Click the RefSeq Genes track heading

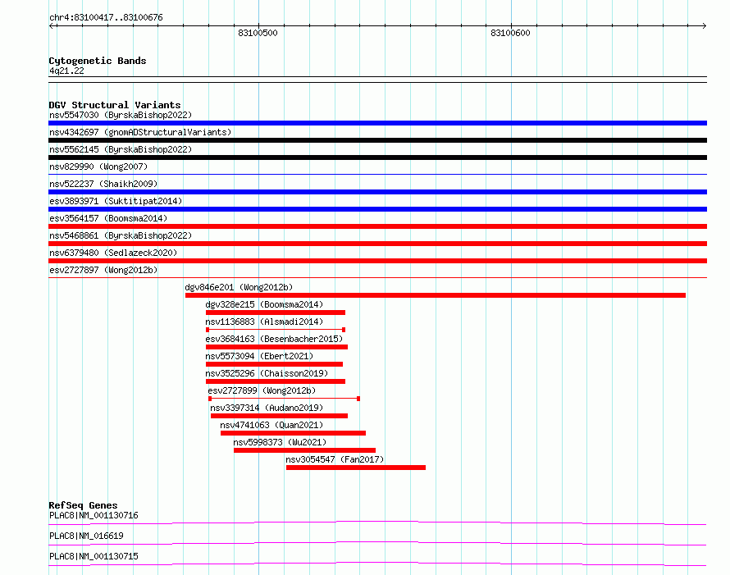(83, 505)
